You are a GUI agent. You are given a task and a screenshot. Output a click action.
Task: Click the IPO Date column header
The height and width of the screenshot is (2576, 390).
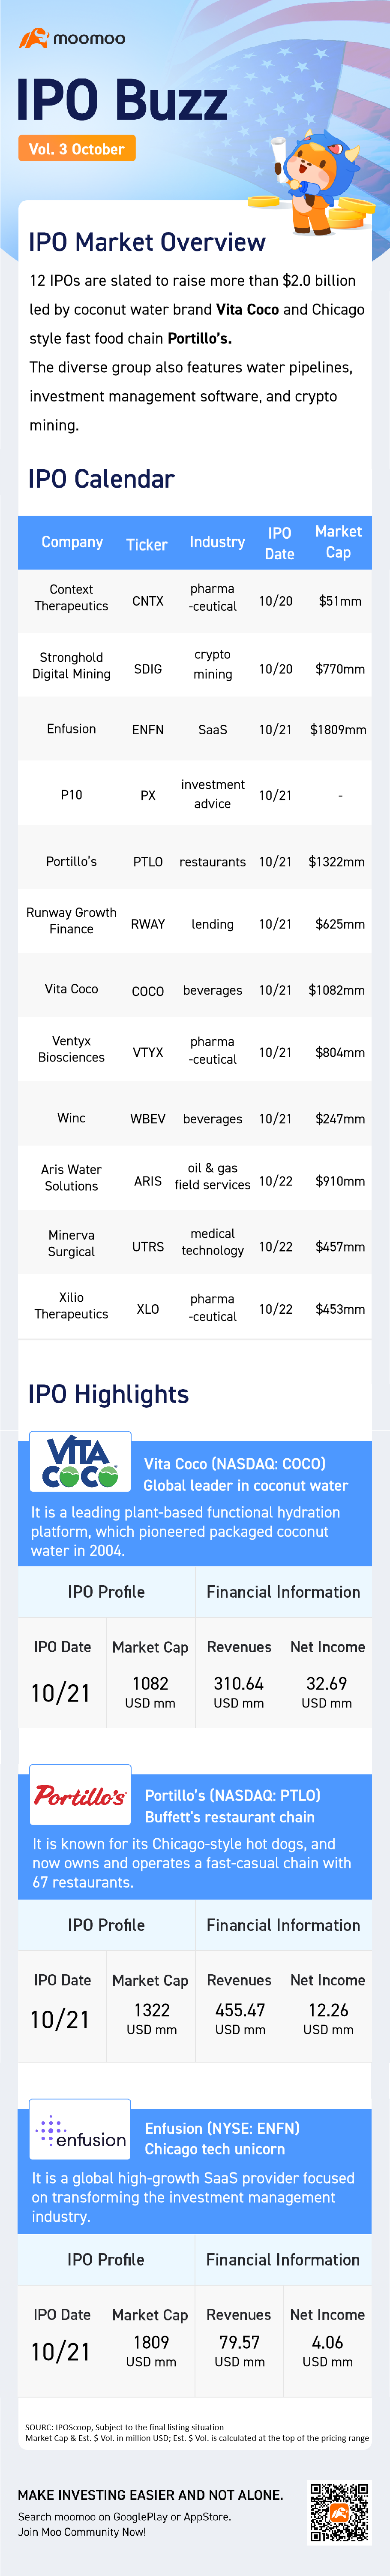tap(279, 543)
